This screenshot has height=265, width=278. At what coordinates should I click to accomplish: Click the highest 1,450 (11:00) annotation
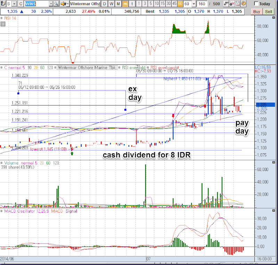[x=182, y=79]
